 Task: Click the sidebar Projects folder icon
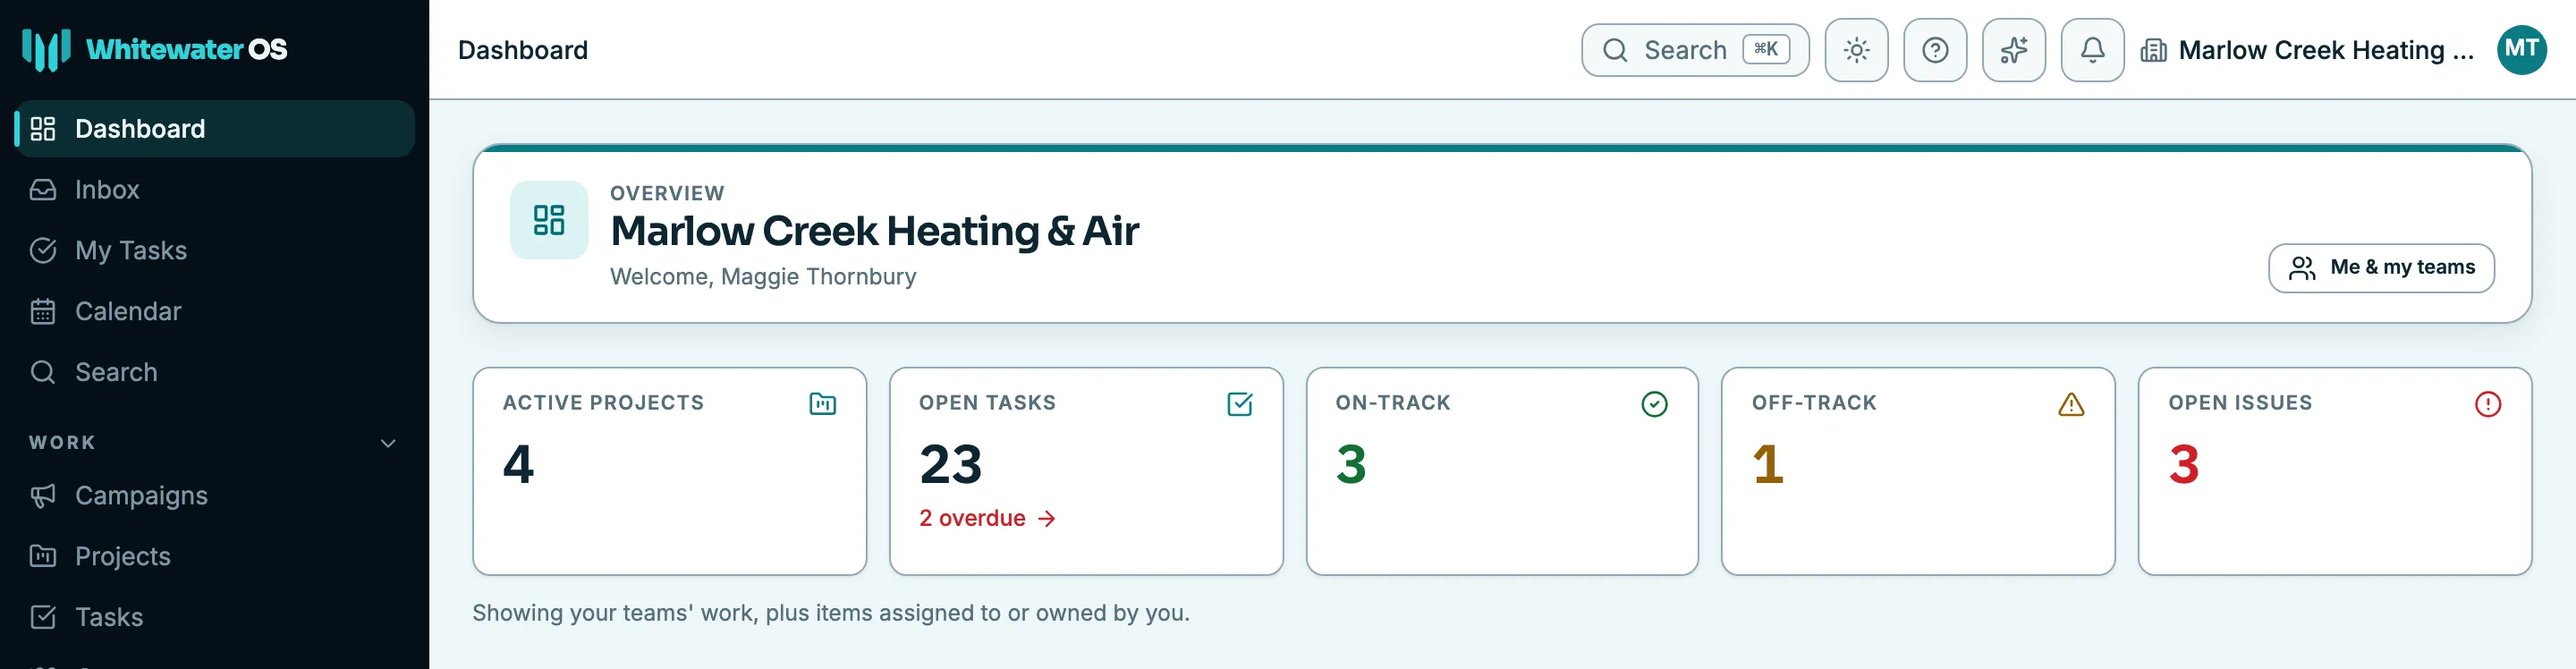pyautogui.click(x=43, y=557)
